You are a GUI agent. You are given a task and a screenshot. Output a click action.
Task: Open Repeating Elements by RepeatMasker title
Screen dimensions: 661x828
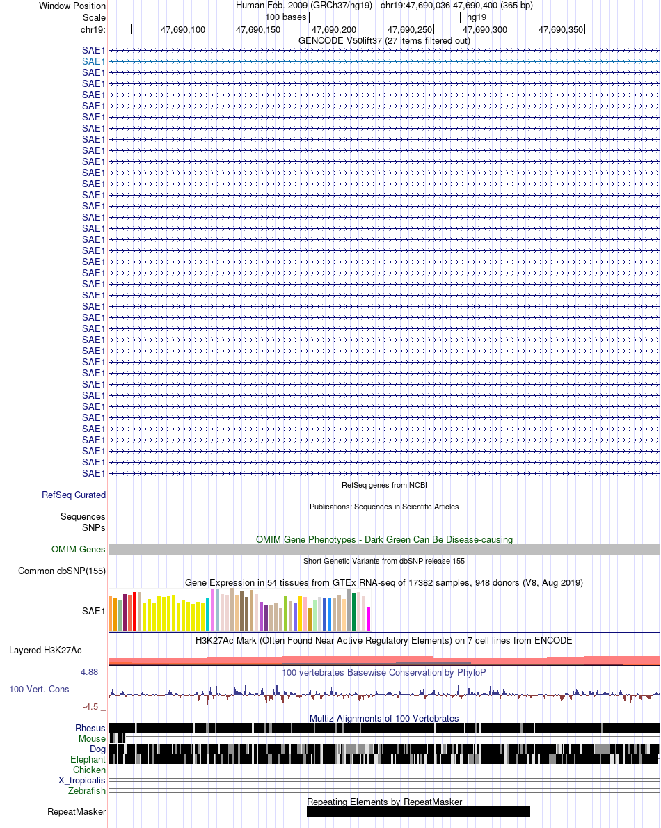384,802
